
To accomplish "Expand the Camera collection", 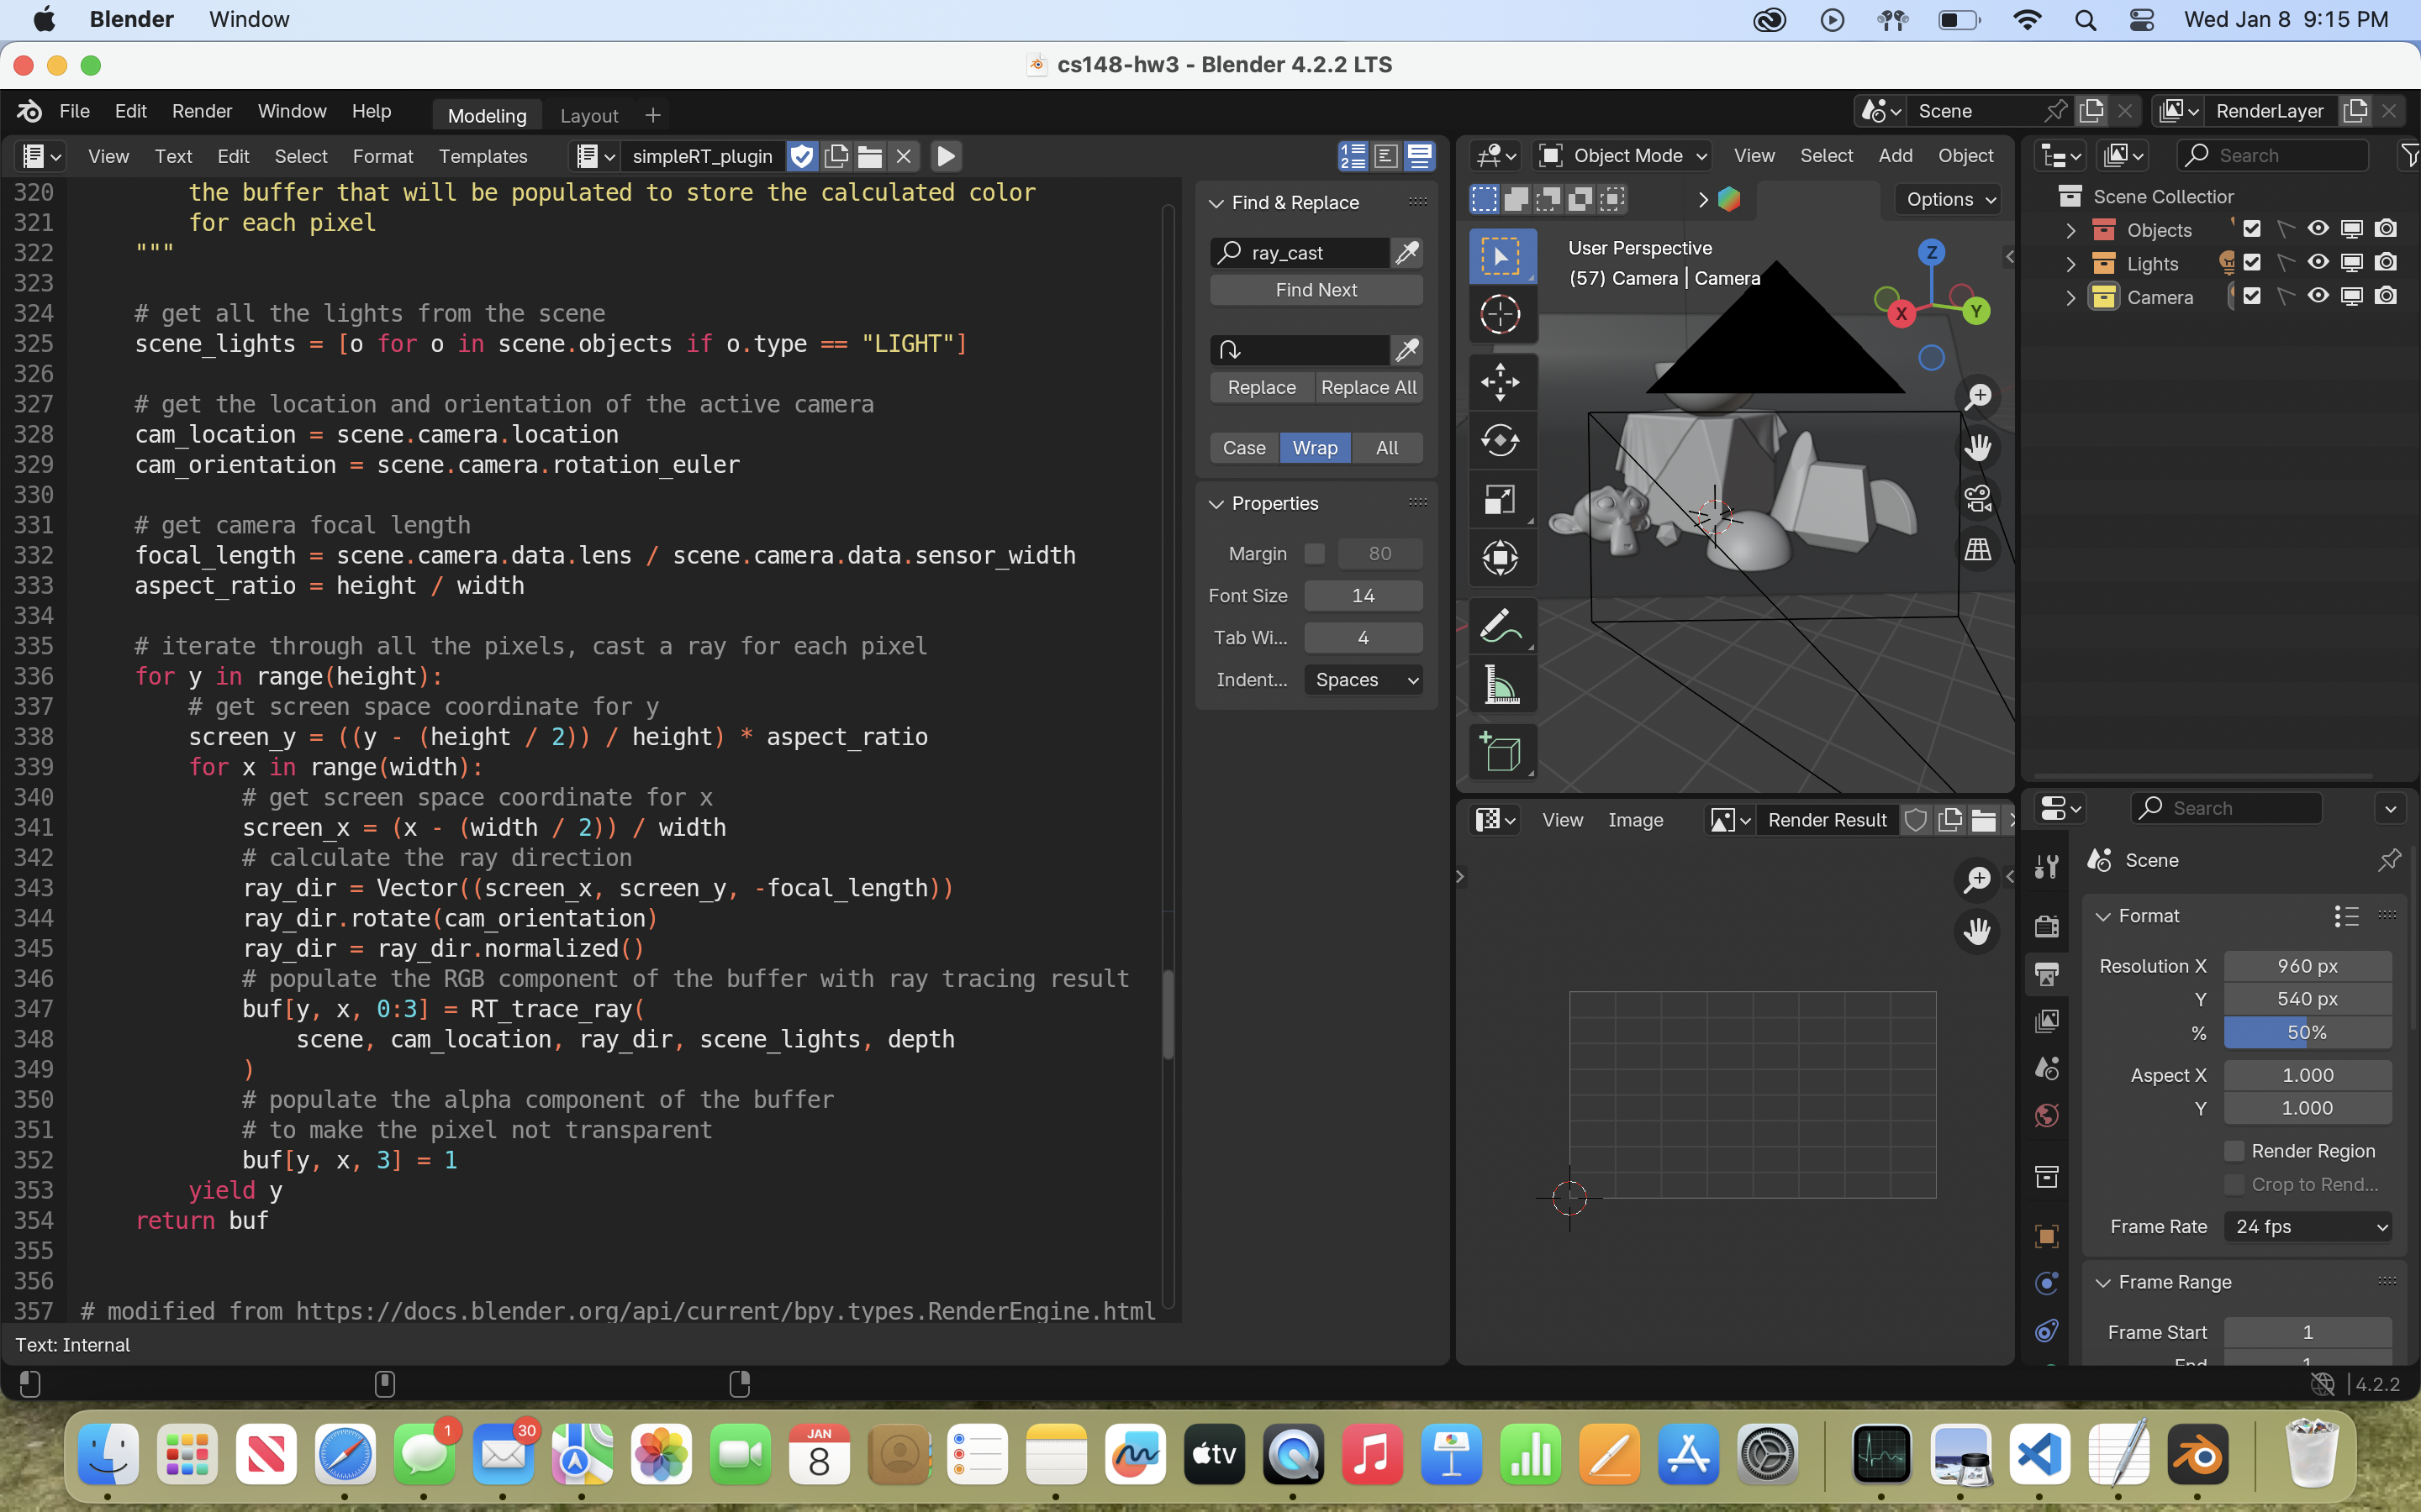I will (2070, 297).
